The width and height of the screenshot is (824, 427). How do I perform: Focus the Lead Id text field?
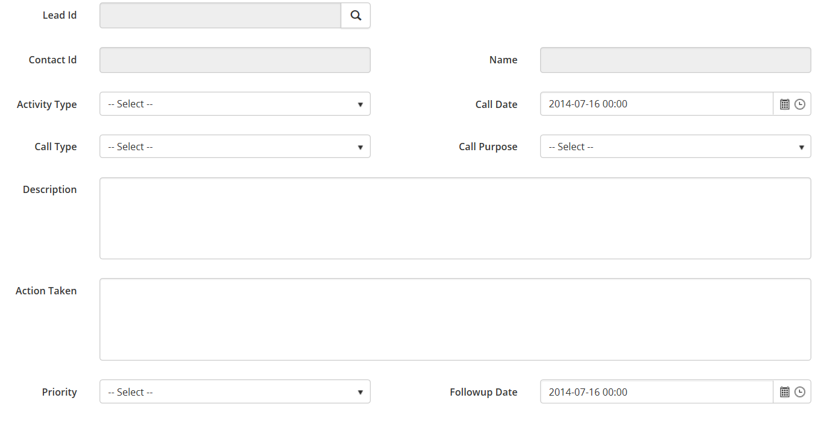220,16
